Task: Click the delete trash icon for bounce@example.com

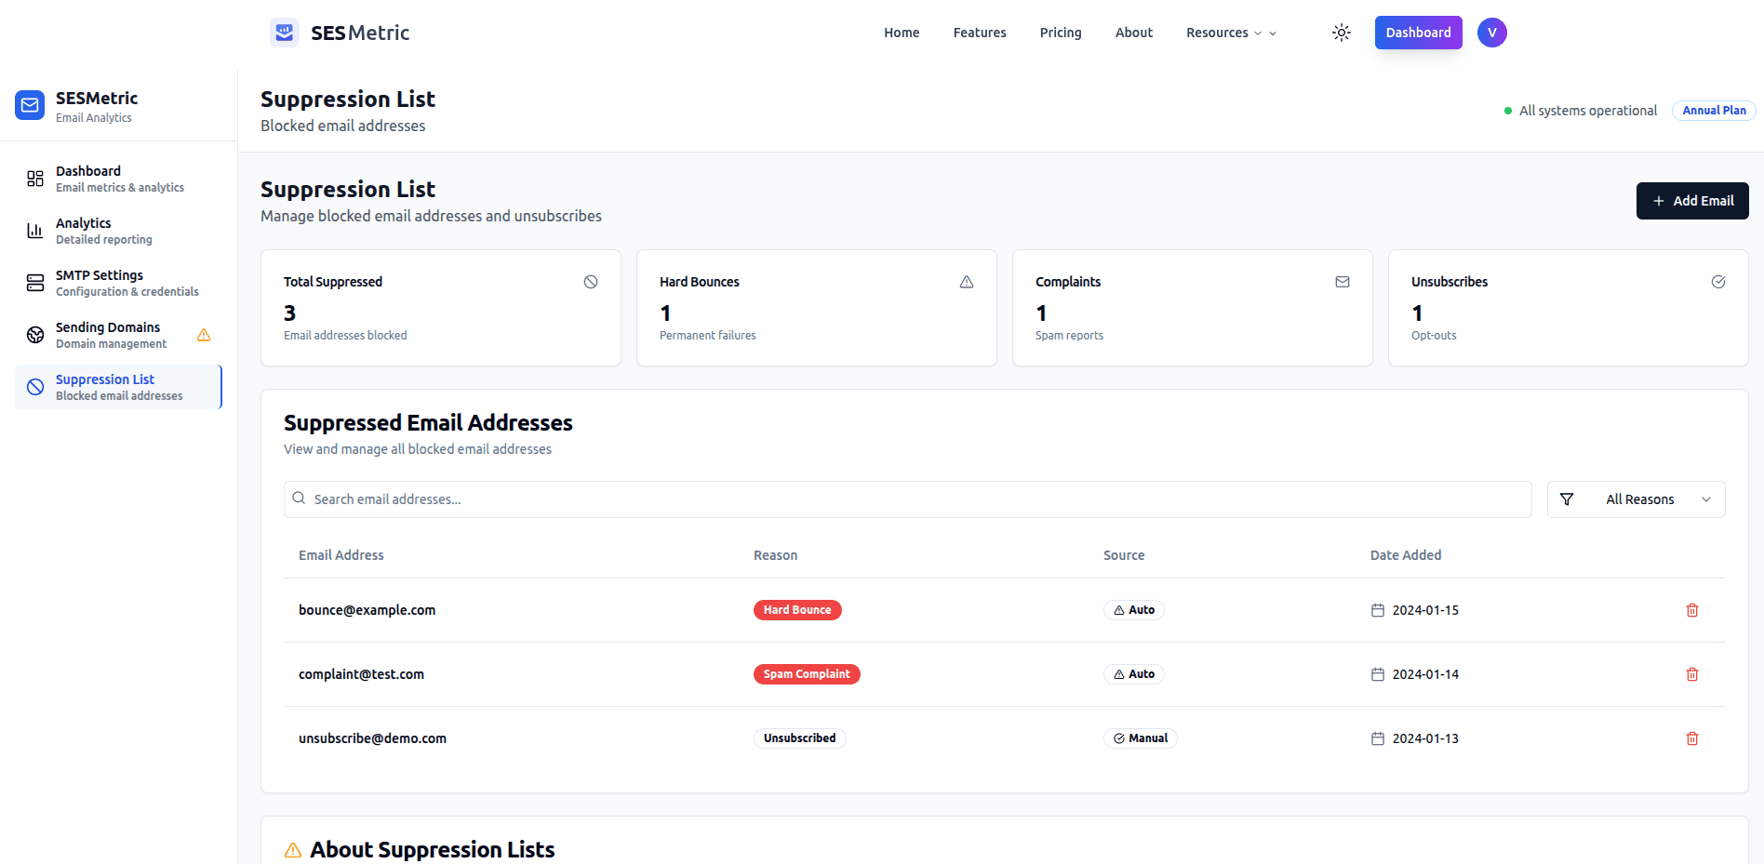Action: point(1692,610)
